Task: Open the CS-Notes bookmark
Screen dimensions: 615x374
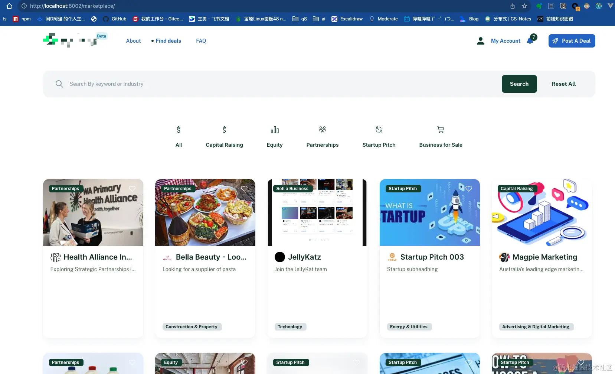Action: pos(508,19)
